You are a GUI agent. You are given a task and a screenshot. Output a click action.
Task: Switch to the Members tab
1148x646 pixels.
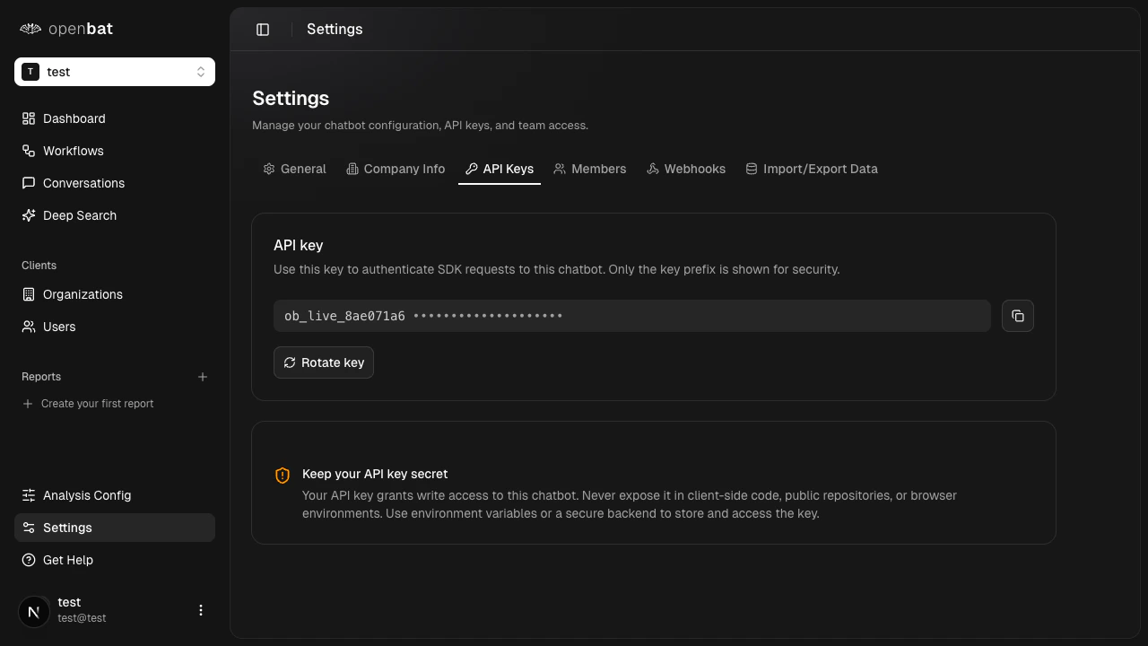tap(589, 169)
